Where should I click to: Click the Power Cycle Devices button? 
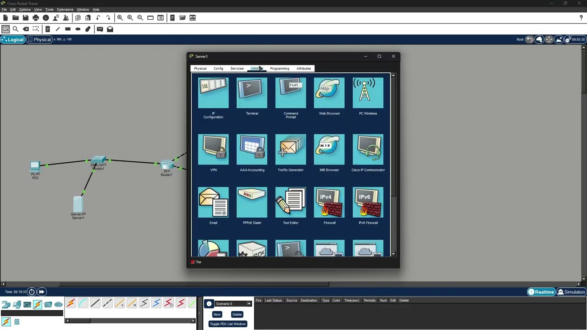click(32, 292)
